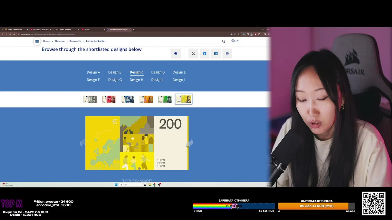Image resolution: width=392 pixels, height=220 pixels.
Task: Click the search magnifier icon
Action: coord(224,42)
